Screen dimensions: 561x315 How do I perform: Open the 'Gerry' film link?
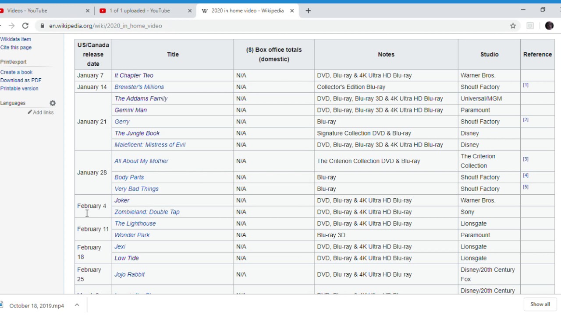click(122, 122)
